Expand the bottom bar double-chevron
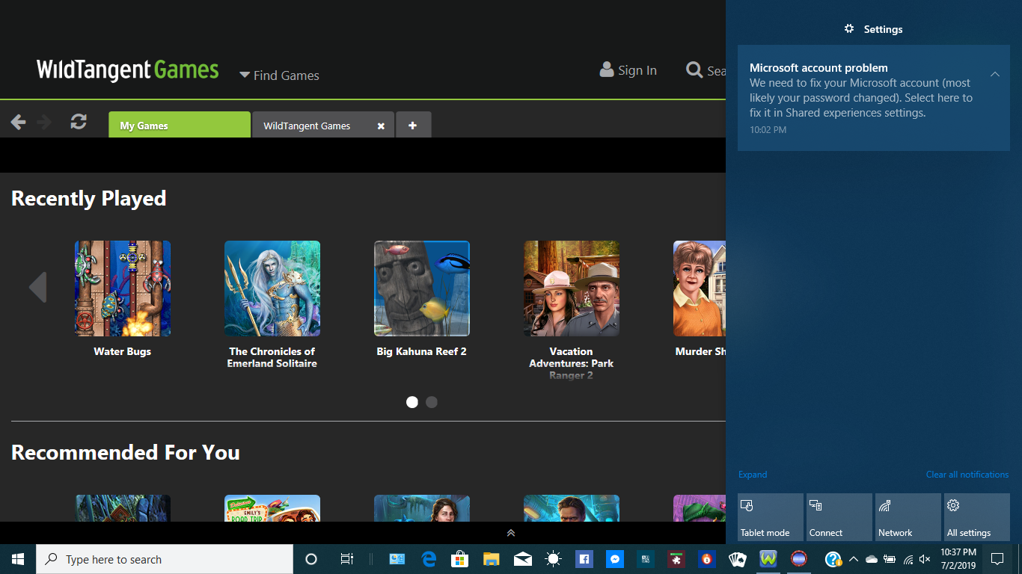This screenshot has width=1022, height=574. [511, 533]
